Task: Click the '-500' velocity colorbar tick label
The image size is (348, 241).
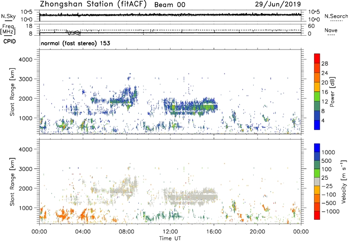Action: 329,203
